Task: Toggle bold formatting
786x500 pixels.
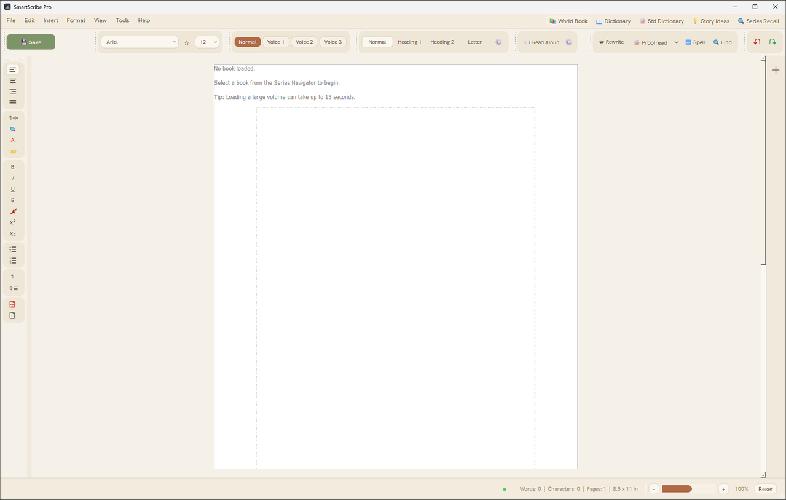Action: [x=13, y=167]
